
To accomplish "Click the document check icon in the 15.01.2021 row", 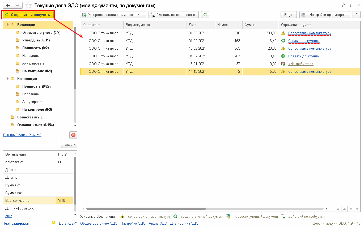I will 283,64.
